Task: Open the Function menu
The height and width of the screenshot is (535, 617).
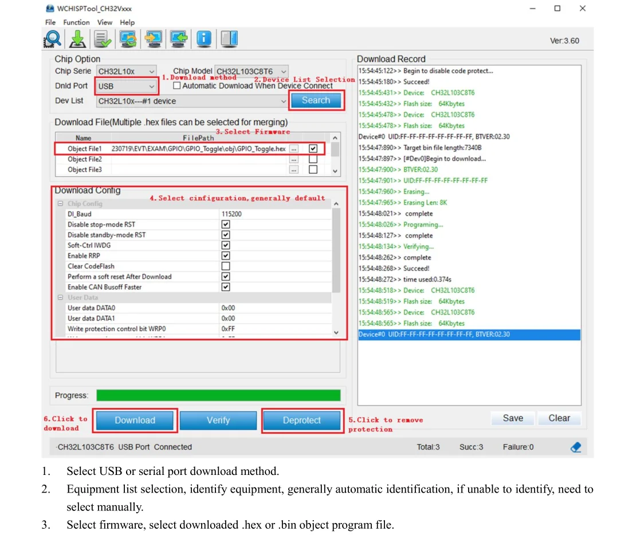Action: (76, 22)
